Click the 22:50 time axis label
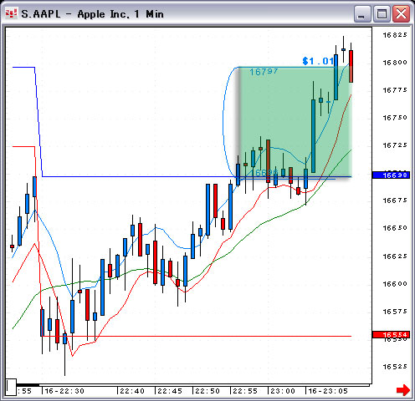Viewport: 415px width, 401px height. click(x=207, y=391)
